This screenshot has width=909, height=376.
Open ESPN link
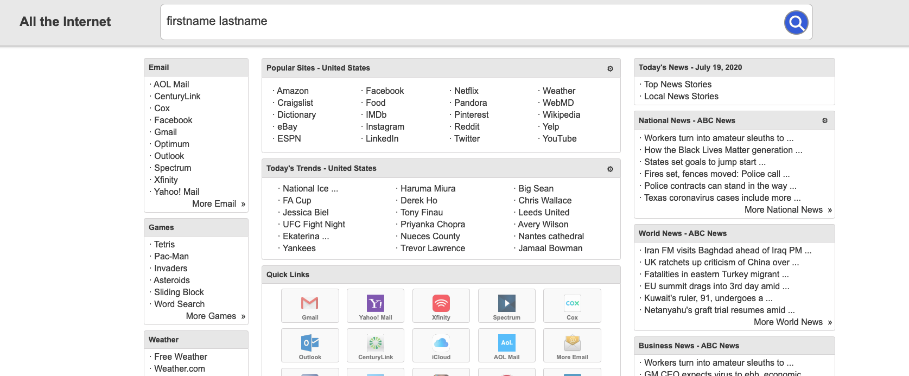pyautogui.click(x=289, y=139)
